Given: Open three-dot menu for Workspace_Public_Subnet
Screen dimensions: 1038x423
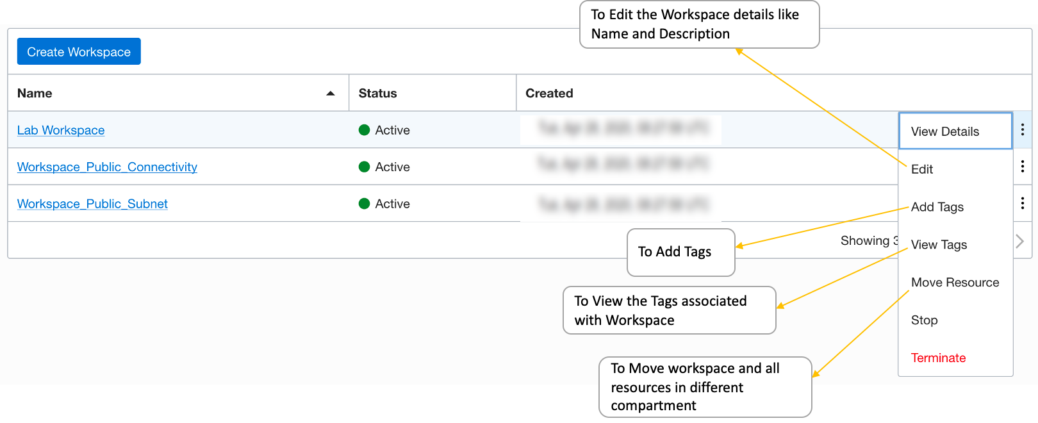Looking at the screenshot, I should click(1022, 204).
